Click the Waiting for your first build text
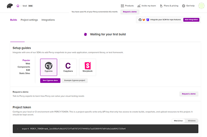The height and width of the screenshot is (137, 207). 108,34
